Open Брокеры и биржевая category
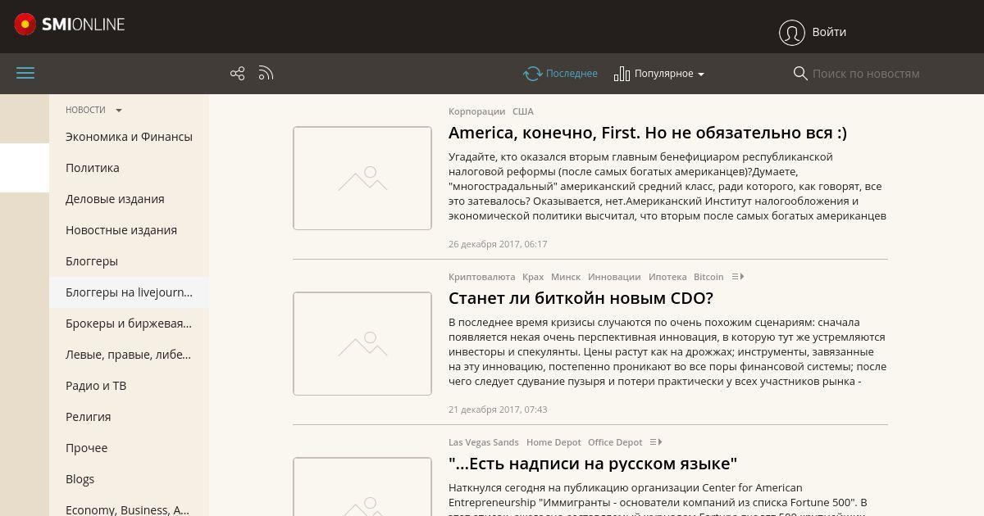Screen dimensions: 984x516 [129, 324]
